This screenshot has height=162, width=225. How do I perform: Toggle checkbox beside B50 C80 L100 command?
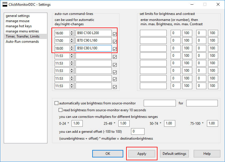pos(115,49)
